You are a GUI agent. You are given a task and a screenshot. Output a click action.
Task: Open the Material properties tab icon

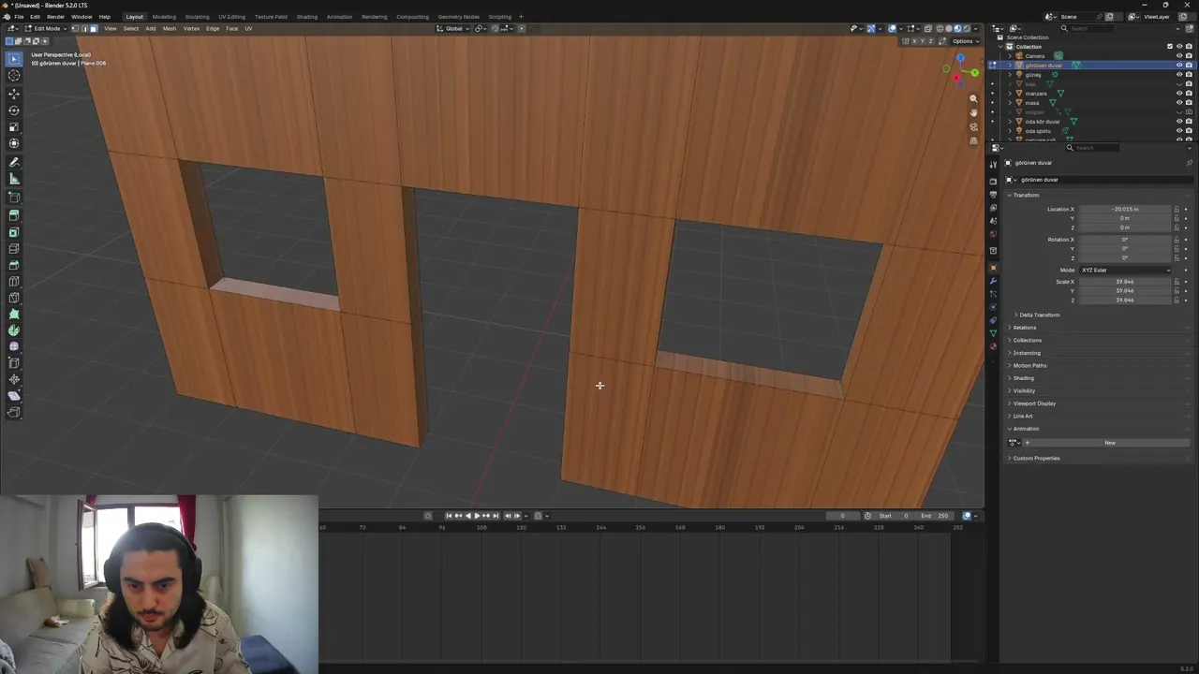[x=993, y=346]
